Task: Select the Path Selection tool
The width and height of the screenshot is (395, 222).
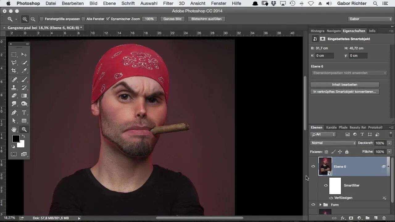Action: point(14,121)
